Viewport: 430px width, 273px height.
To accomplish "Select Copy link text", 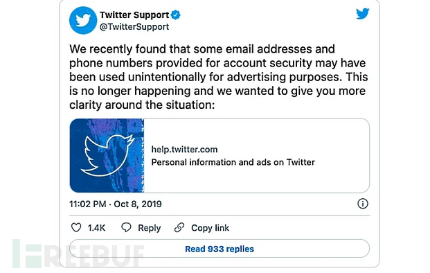I will [210, 228].
